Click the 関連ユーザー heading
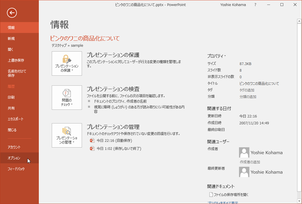 coord(218,142)
